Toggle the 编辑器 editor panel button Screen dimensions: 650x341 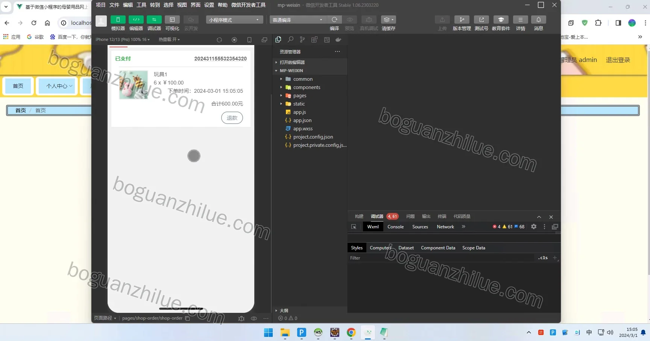point(136,20)
